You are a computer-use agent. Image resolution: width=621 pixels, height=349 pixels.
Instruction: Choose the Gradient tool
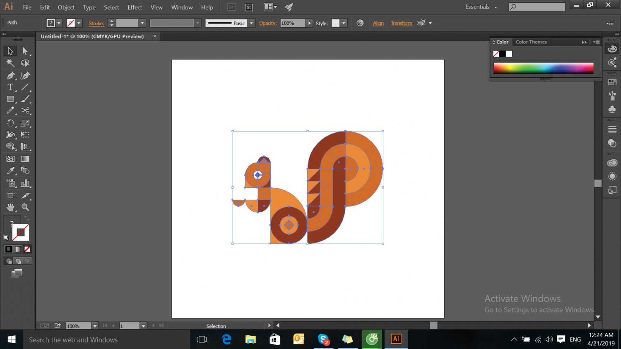[x=25, y=159]
